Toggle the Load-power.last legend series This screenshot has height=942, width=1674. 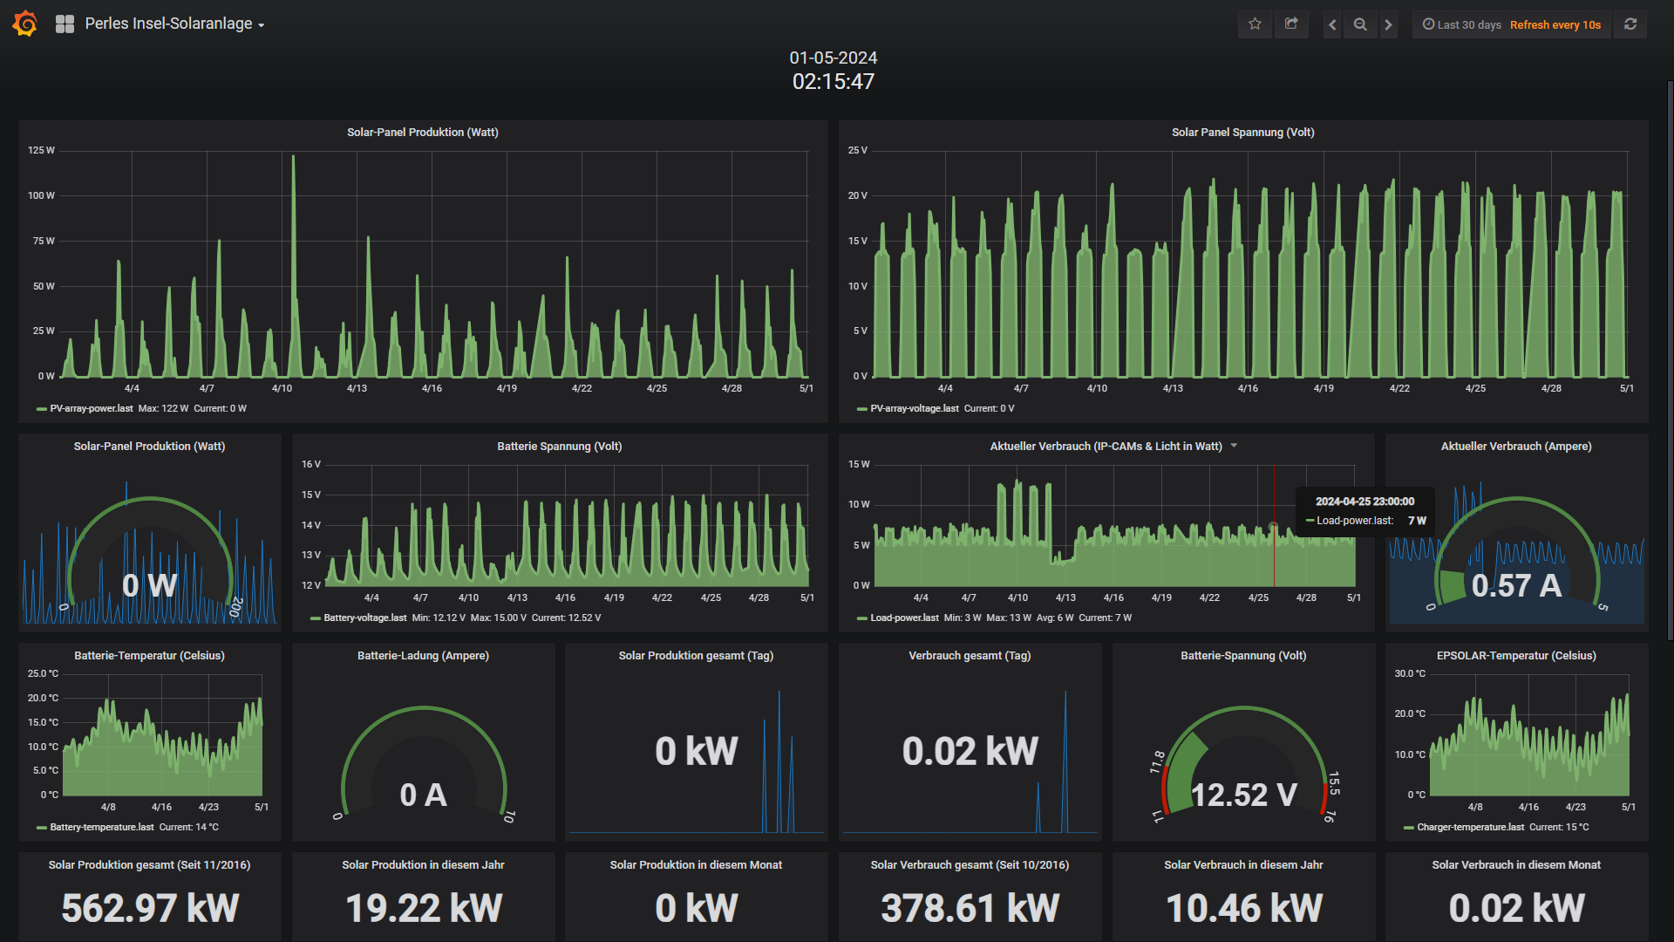[904, 618]
